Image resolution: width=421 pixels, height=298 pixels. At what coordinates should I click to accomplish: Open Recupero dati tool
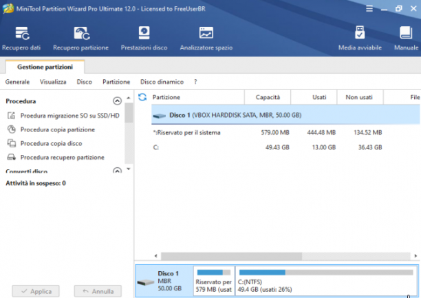[x=21, y=39]
